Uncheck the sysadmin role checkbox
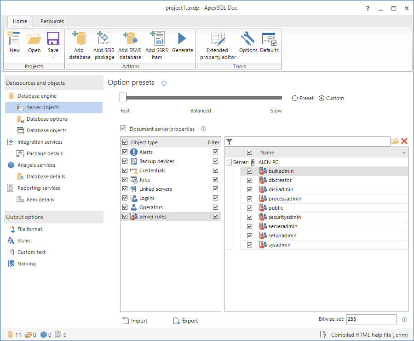The image size is (414, 341). tap(249, 245)
